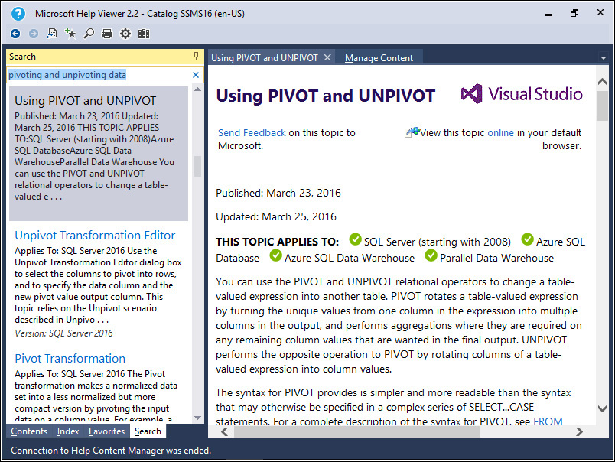The height and width of the screenshot is (462, 615).
Task: Open the Index tab
Action: click(x=68, y=432)
